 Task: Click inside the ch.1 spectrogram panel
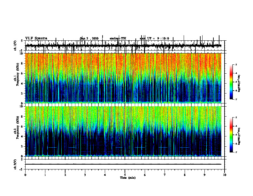123,78
